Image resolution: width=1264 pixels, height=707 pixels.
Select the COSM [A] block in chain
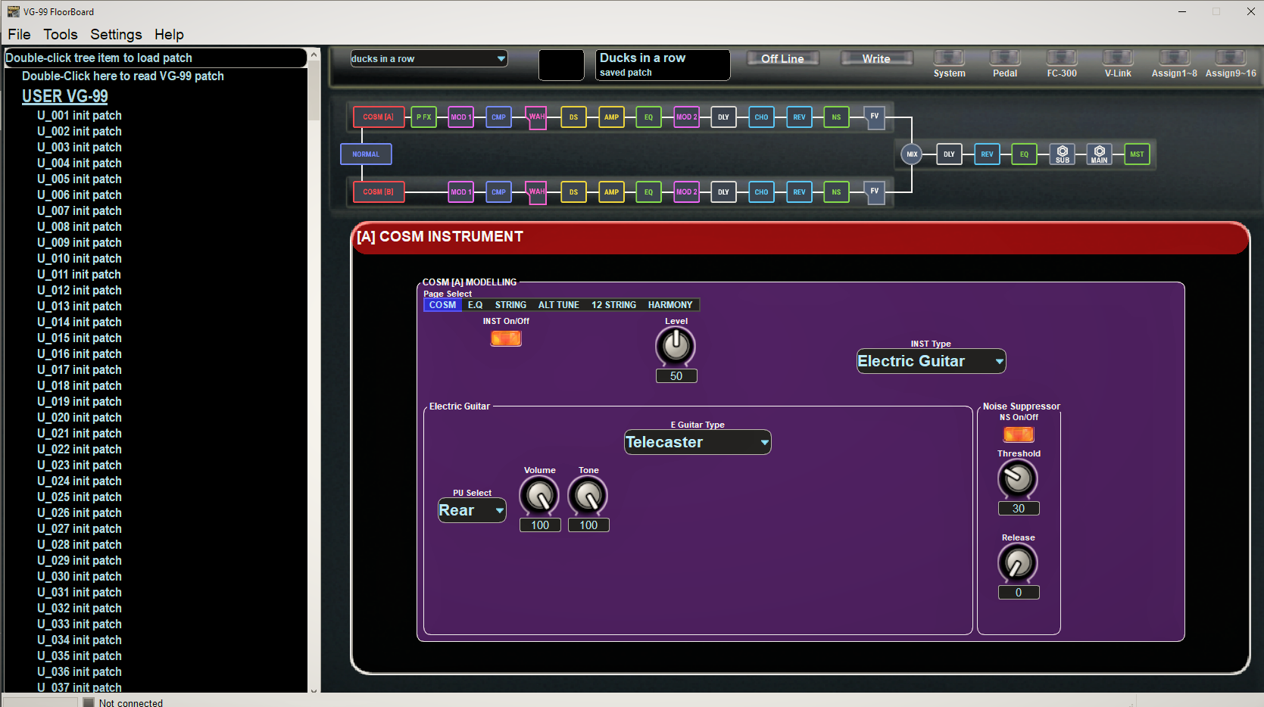tap(378, 117)
